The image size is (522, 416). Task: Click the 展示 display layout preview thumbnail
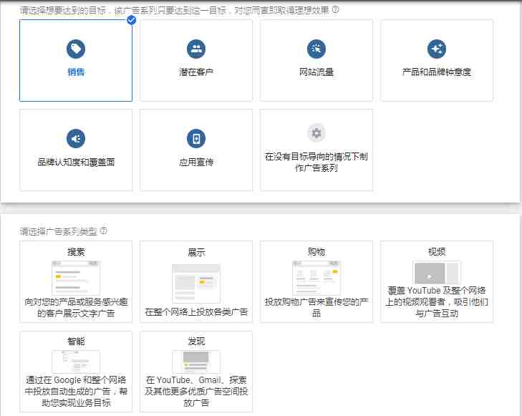coord(196,284)
